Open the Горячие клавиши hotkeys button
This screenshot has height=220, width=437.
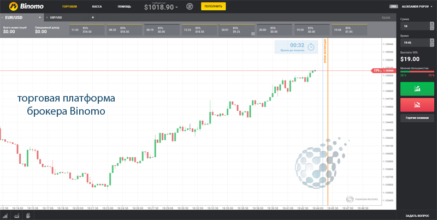pyautogui.click(x=417, y=118)
